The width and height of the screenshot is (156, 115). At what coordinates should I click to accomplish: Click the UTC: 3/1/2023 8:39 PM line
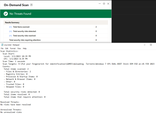click(16, 59)
